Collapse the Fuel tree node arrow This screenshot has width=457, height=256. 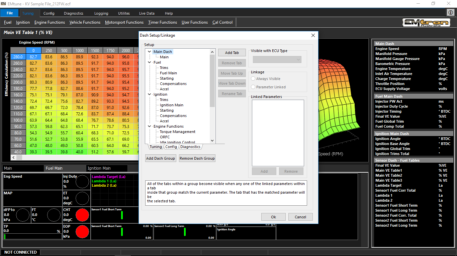[x=150, y=62]
